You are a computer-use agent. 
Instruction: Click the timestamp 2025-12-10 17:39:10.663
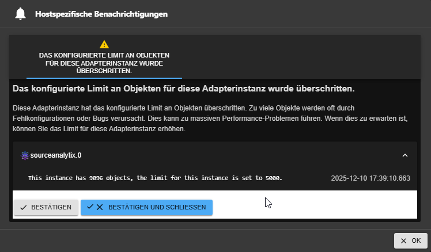click(x=370, y=178)
